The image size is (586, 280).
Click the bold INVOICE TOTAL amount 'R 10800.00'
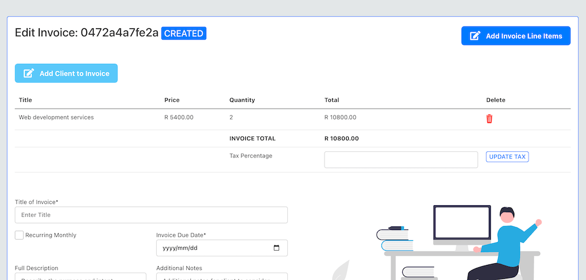[342, 139]
